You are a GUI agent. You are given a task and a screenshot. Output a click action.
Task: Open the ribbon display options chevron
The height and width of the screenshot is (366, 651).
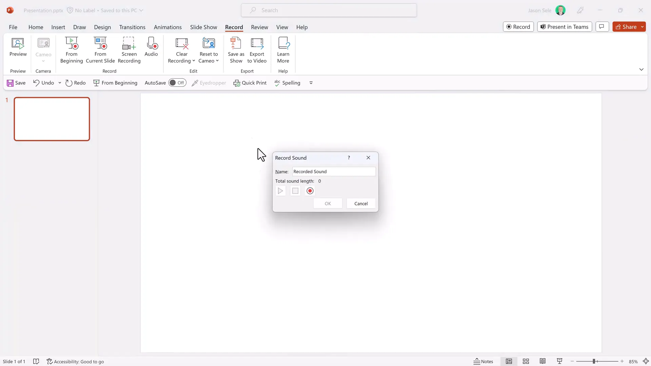click(641, 69)
